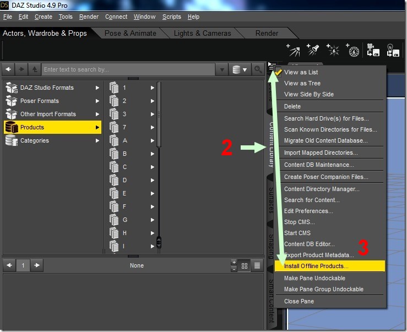Switch results to grid icon view
This screenshot has width=407, height=332.
click(244, 265)
